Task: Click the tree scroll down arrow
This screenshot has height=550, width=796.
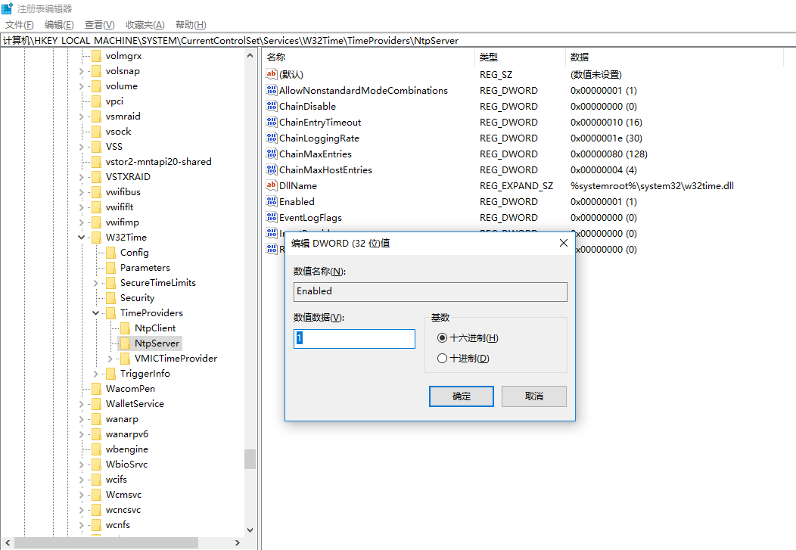Action: (250, 530)
